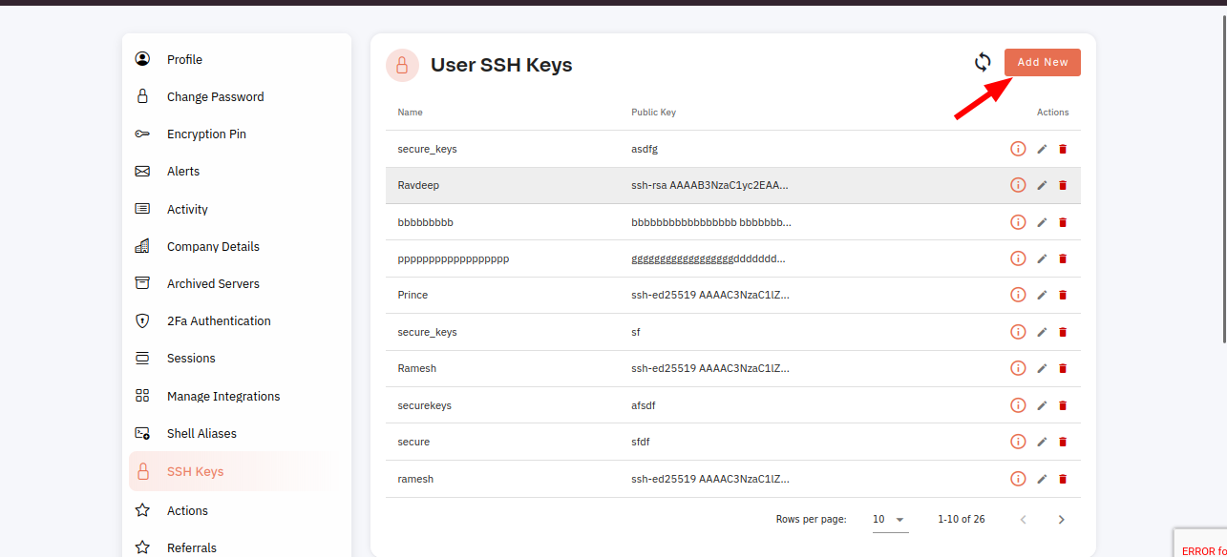This screenshot has width=1227, height=557.
Task: Click the pencil icon for bbbbbbbbb row
Action: click(1042, 222)
